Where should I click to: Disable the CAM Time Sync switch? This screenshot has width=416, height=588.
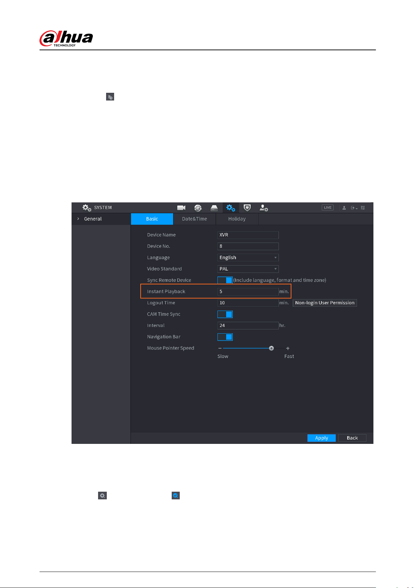[225, 314]
